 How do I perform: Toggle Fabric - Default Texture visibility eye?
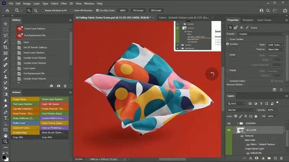point(248,144)
